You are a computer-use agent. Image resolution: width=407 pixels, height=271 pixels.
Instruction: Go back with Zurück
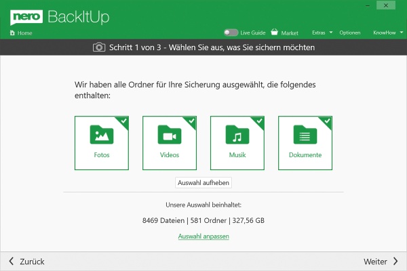click(26, 261)
